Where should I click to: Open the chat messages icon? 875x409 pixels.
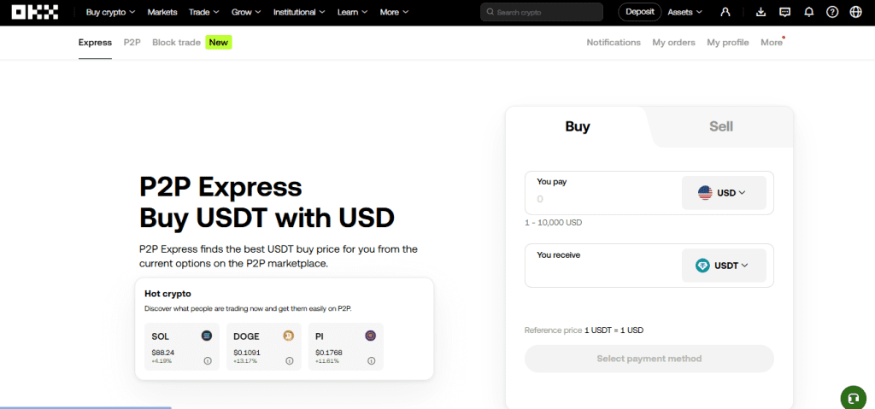(784, 12)
